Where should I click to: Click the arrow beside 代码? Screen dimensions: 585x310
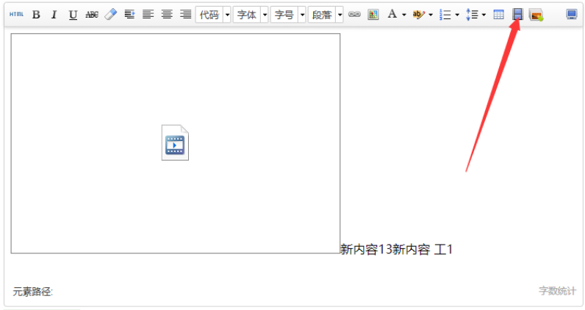pos(227,15)
